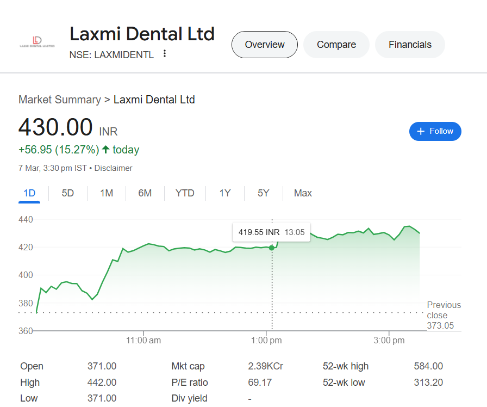Switch chart to 6M range
487x407 pixels.
point(145,193)
